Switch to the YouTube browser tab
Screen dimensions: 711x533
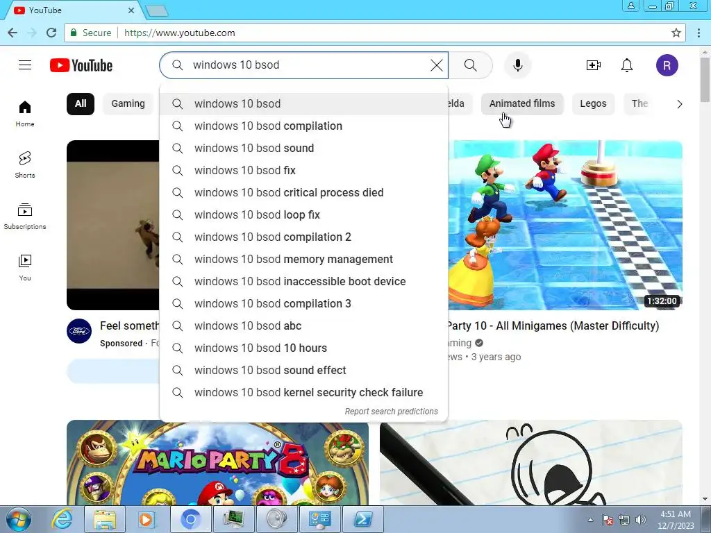point(72,10)
